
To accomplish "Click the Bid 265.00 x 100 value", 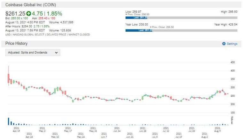I will [17, 18].
